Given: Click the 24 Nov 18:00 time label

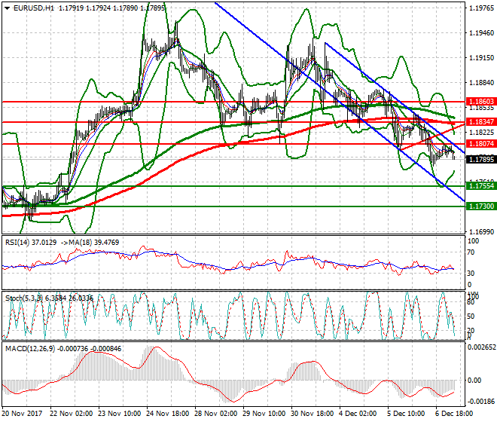Looking at the screenshot, I should (x=168, y=414).
